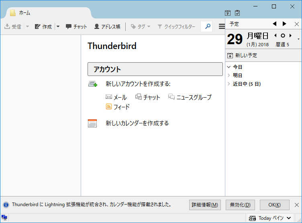Screen dimensions: 302x223
Task: Open the アドレス帳 (Address Book)
Action: click(107, 27)
